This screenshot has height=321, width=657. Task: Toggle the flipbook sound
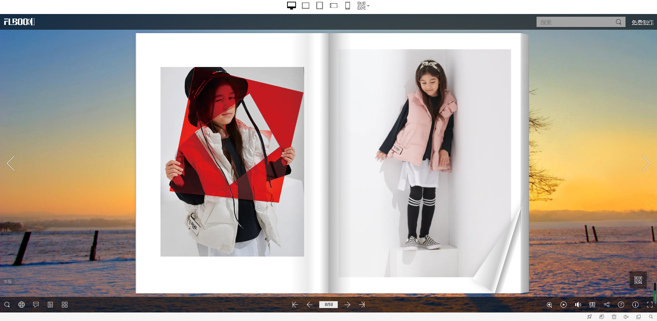[578, 305]
